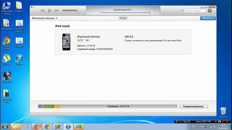The height and width of the screenshot is (130, 232).
Task: Select the Point Blank desktop icon
Action: (x=7, y=77)
